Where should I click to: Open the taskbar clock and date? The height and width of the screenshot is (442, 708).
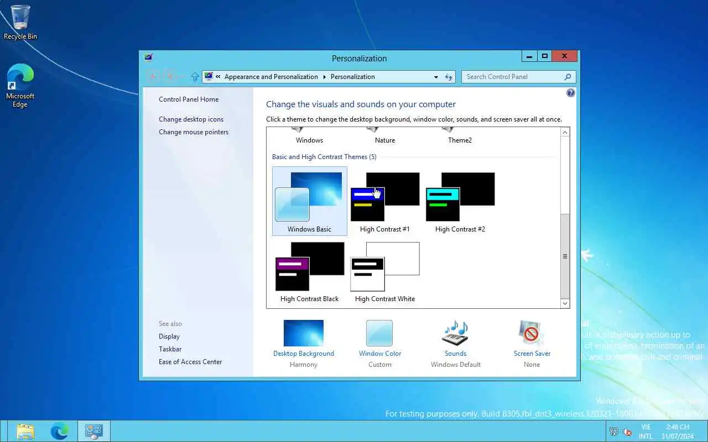[x=677, y=432]
